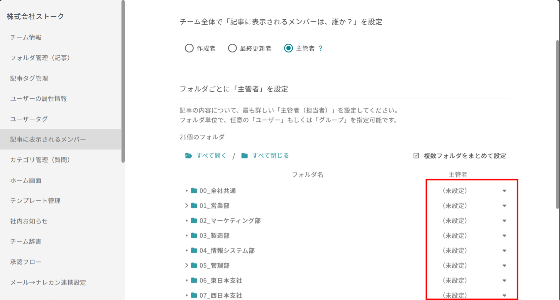Expand the 01_営業部 folder chevron
This screenshot has width=560, height=300.
[x=187, y=206]
